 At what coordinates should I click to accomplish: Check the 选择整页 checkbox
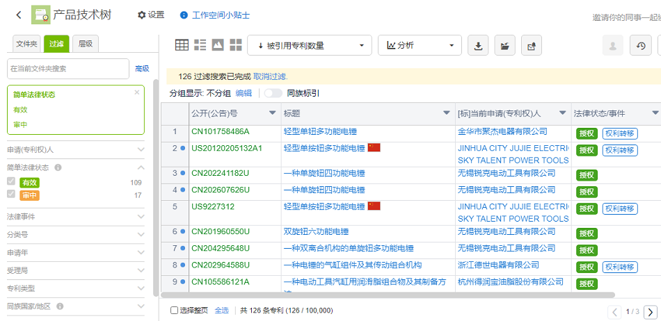[174, 311]
